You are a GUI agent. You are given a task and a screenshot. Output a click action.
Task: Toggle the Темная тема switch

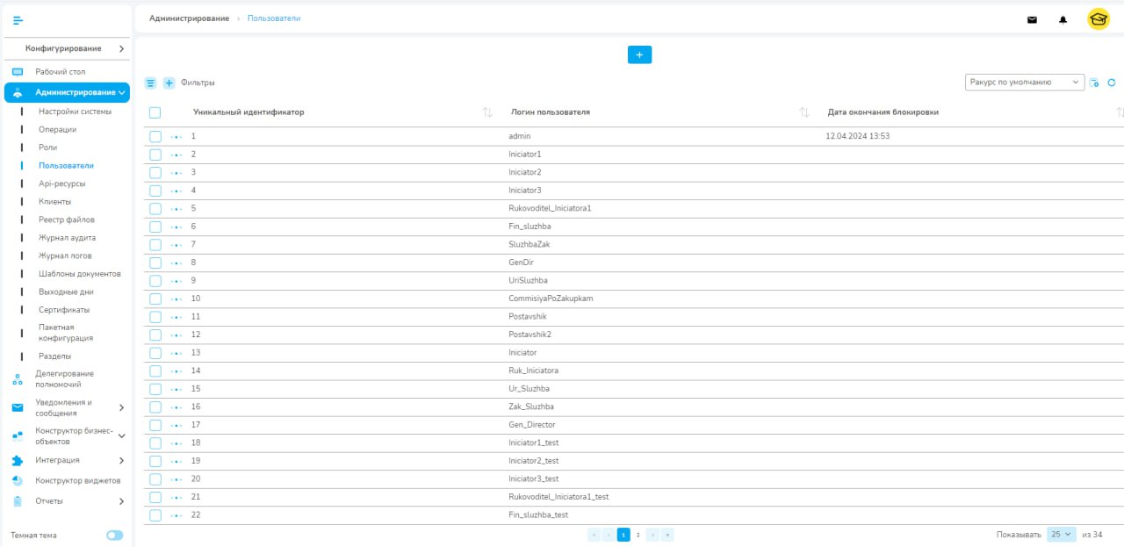click(x=114, y=535)
